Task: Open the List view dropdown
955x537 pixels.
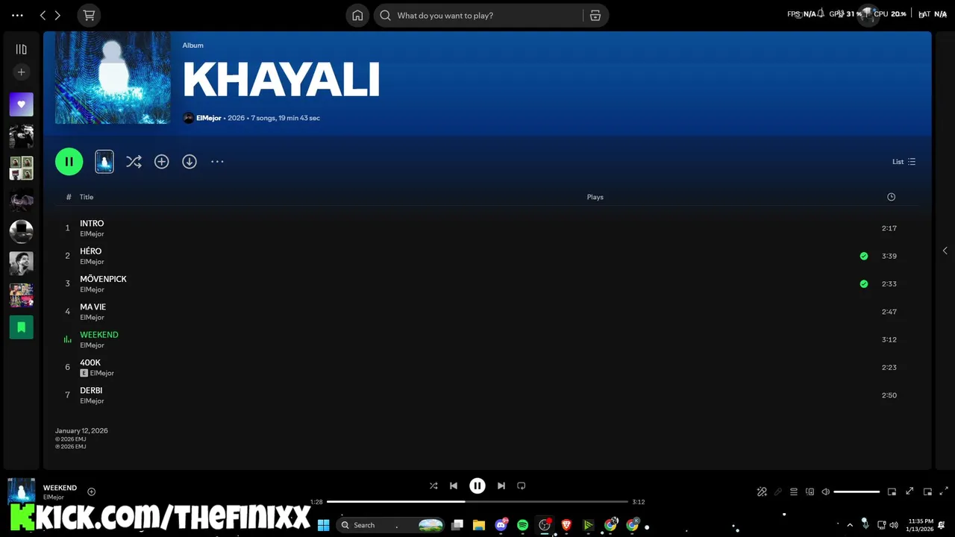Action: (x=904, y=161)
